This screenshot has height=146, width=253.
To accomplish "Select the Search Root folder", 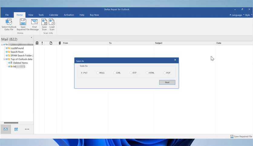I will coord(17,52).
